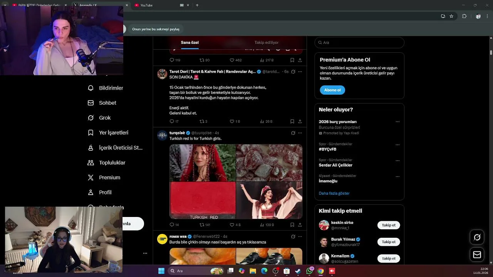Open TURKISH RED swatch image
This screenshot has width=493, height=277.
[x=203, y=200]
